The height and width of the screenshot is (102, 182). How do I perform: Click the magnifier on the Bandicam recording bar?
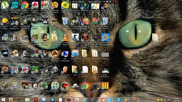click(x=76, y=2)
